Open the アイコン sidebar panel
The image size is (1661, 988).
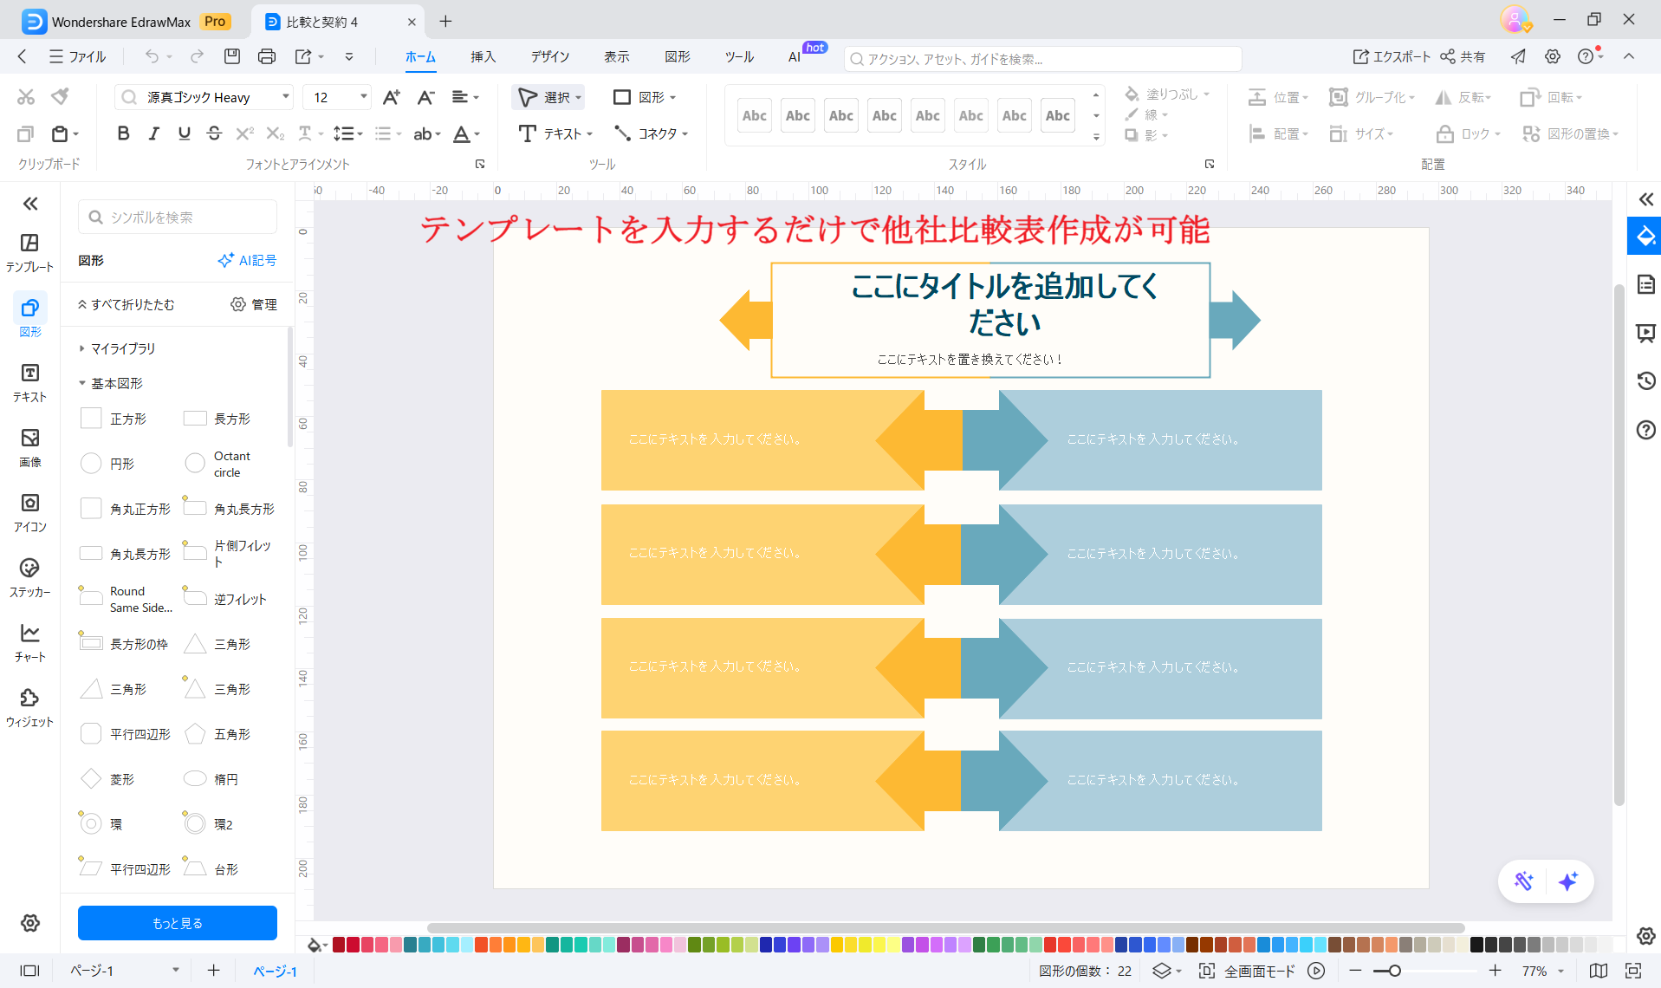click(x=29, y=512)
